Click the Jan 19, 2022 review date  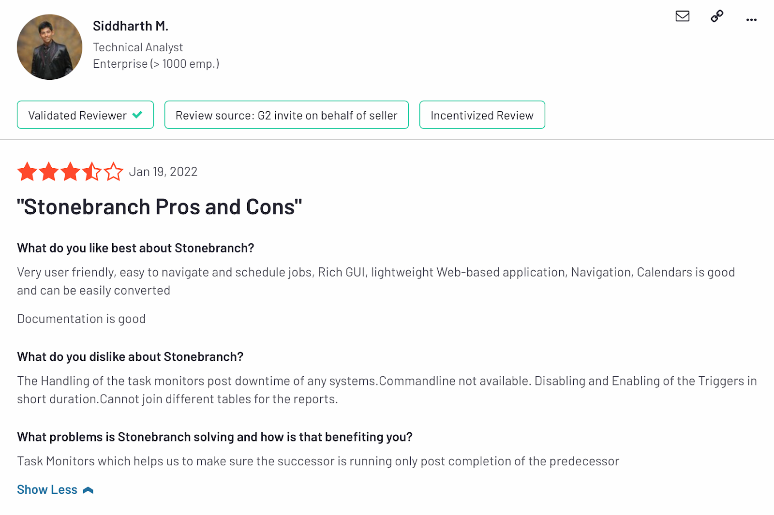(163, 172)
